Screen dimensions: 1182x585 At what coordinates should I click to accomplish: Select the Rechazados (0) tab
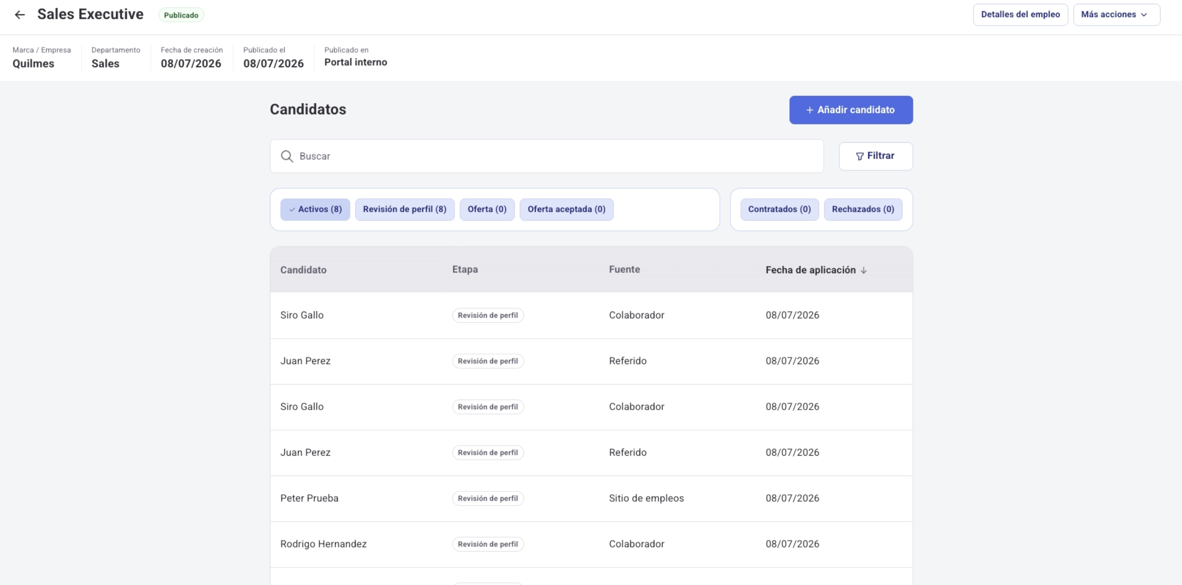coord(863,209)
